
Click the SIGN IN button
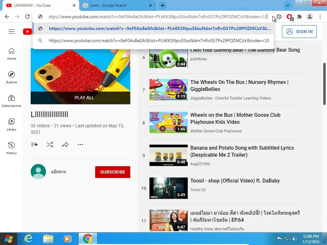coord(299,32)
